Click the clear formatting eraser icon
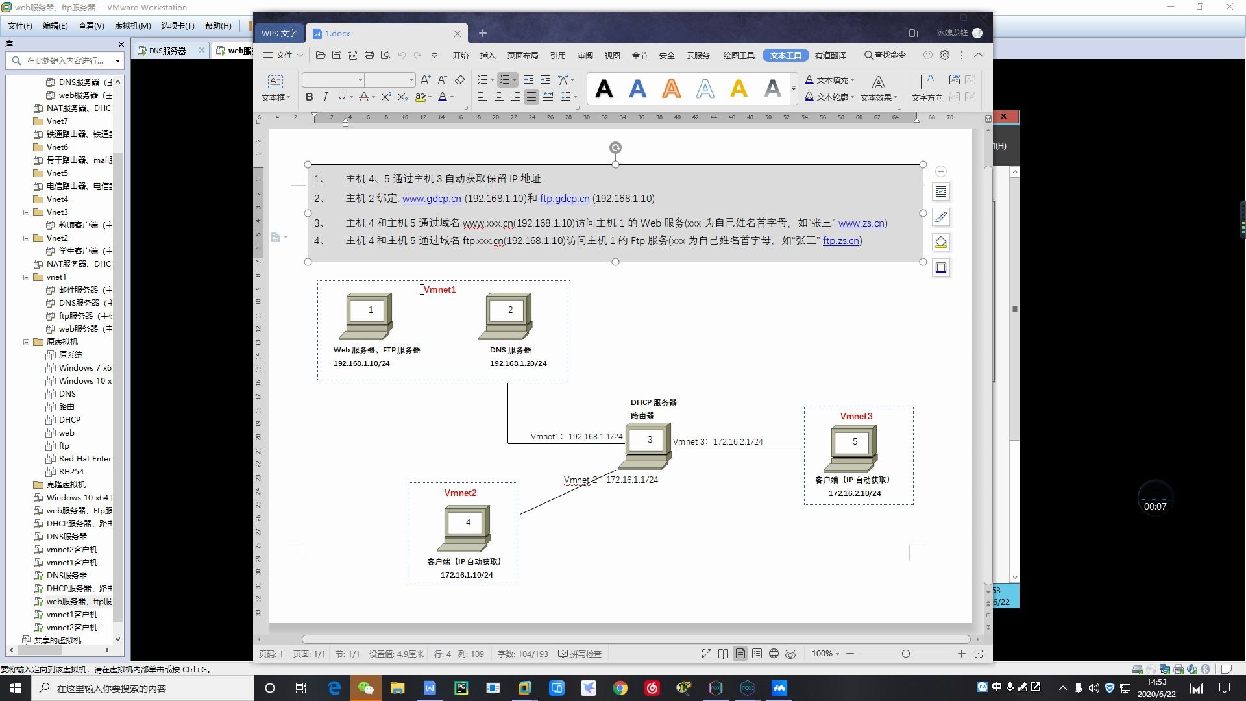The height and width of the screenshot is (701, 1246). (x=459, y=80)
